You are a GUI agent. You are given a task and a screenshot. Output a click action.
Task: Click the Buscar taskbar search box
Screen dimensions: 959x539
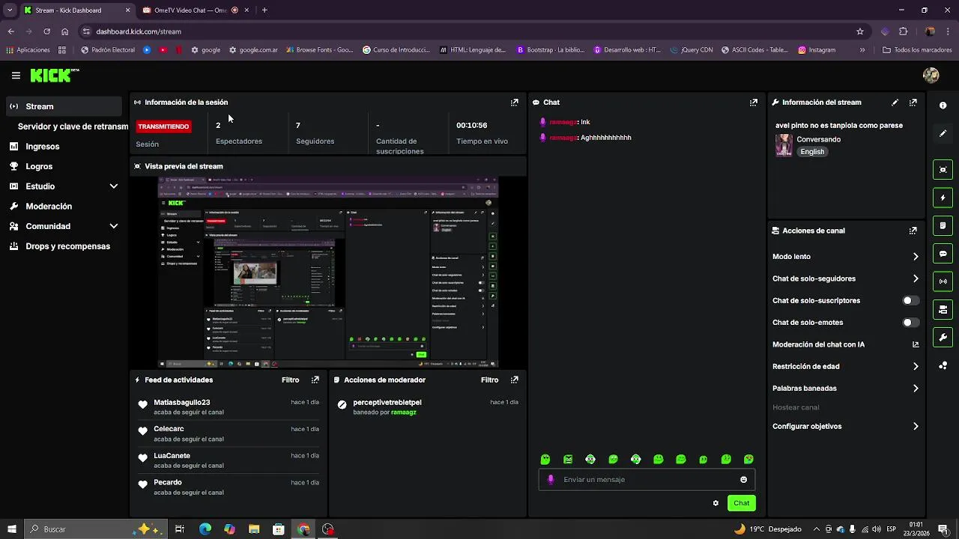[x=94, y=529]
